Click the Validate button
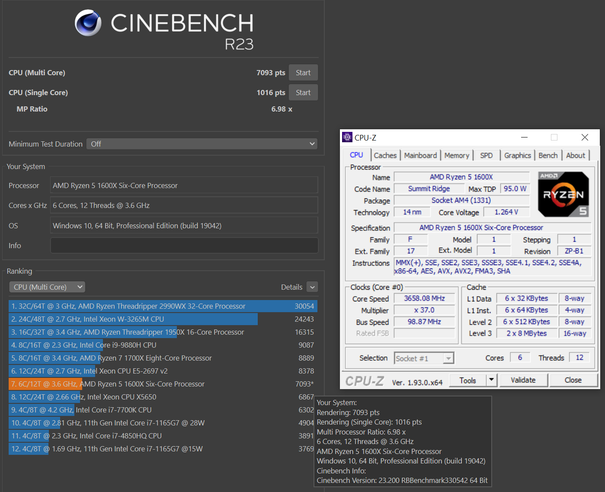The width and height of the screenshot is (605, 492). coord(523,380)
